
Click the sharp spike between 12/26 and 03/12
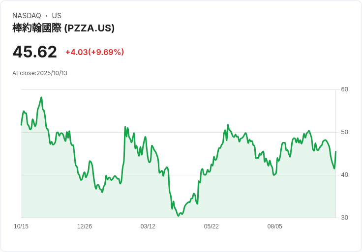point(125,127)
